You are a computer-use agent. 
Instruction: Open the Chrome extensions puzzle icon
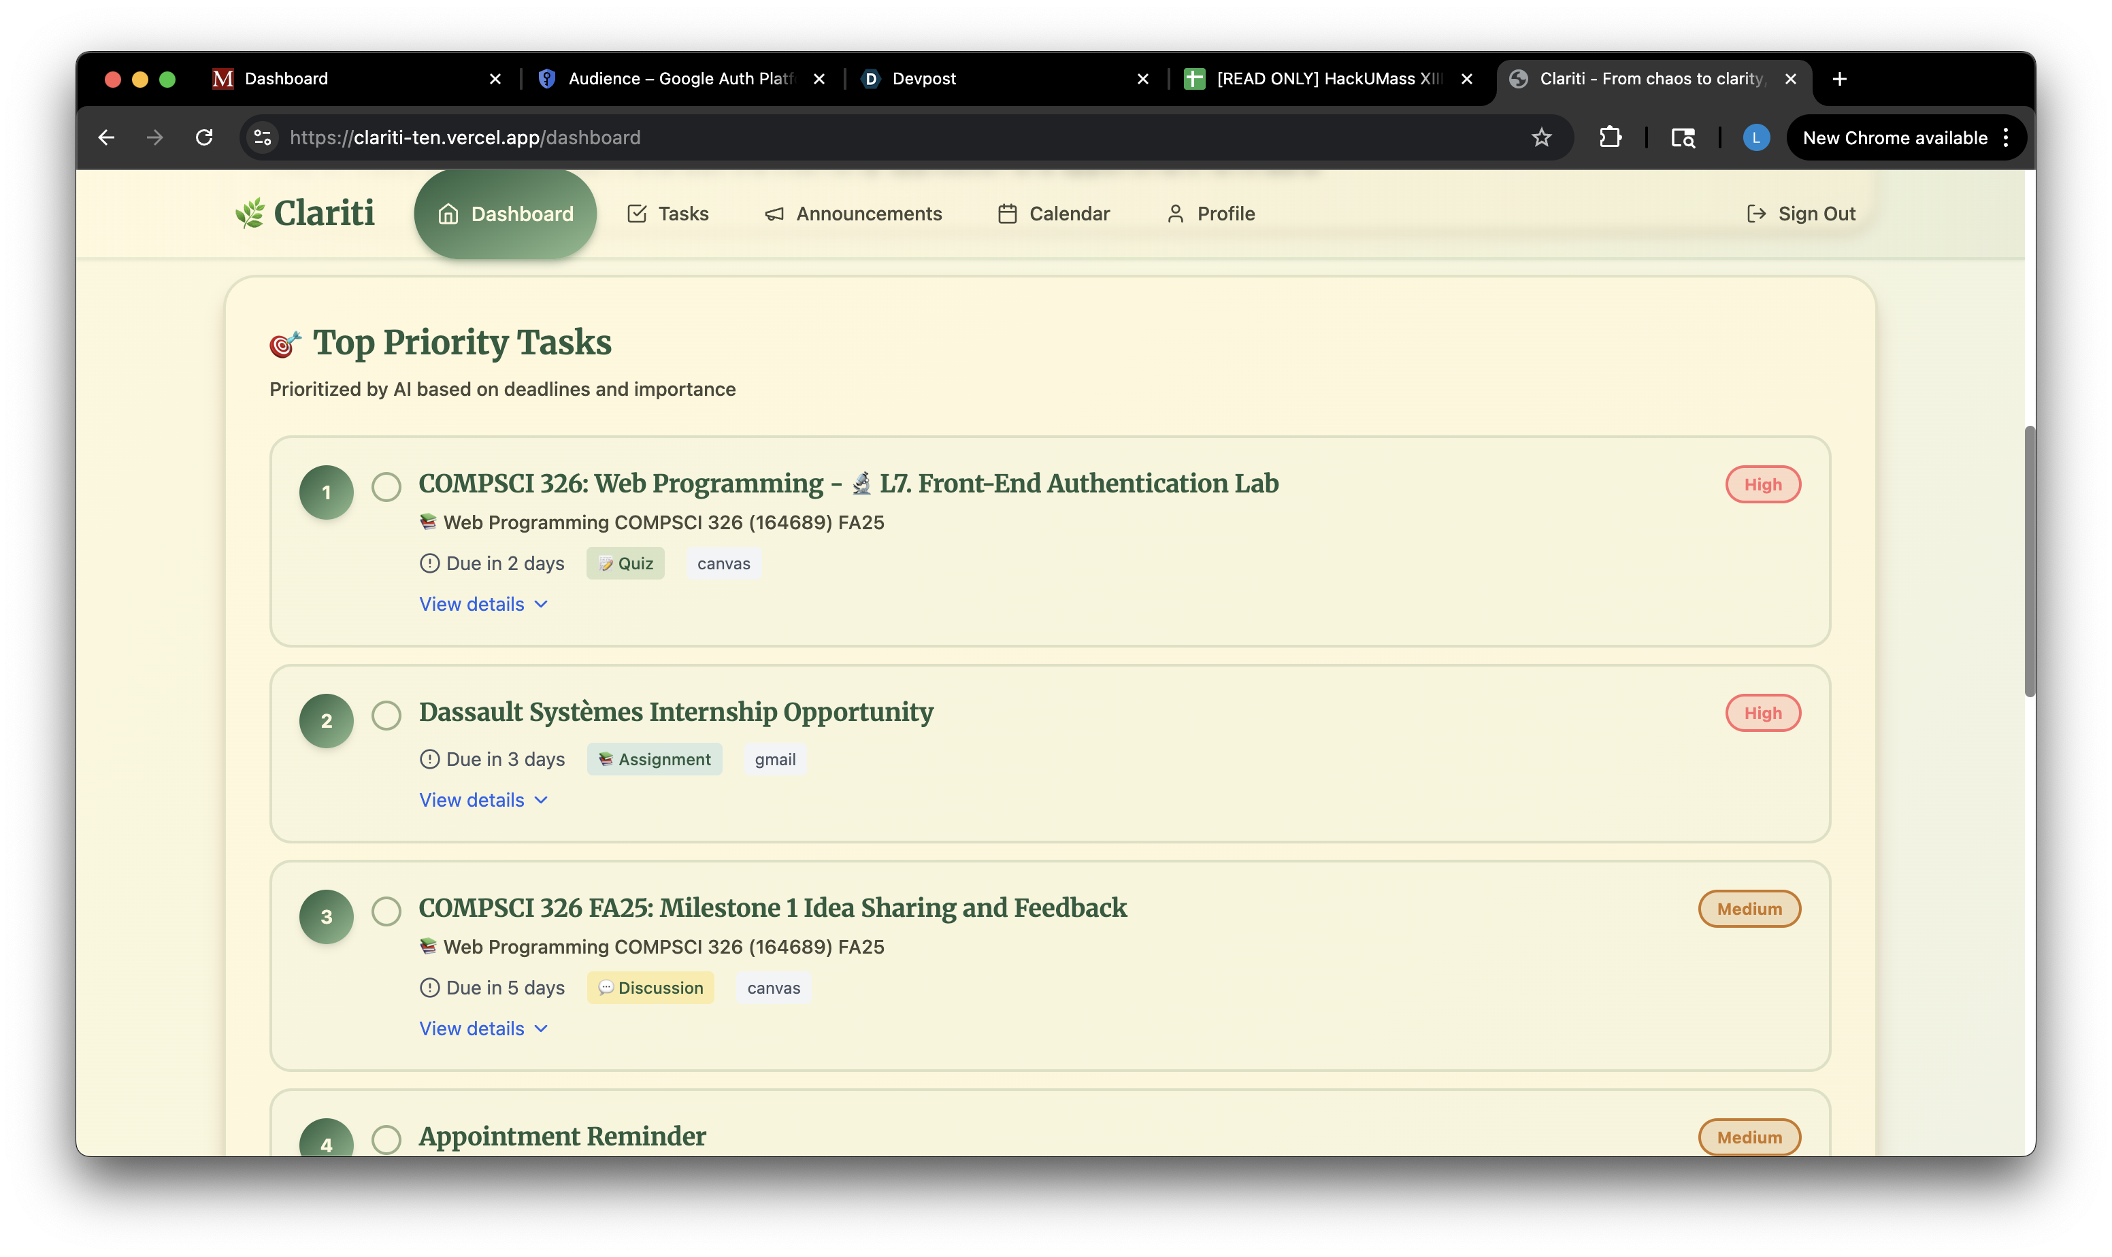(1610, 137)
